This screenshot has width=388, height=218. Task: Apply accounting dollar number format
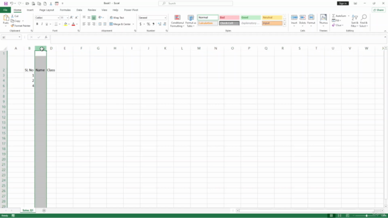141,24
